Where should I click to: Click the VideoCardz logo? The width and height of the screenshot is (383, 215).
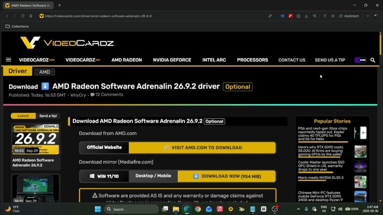67,42
